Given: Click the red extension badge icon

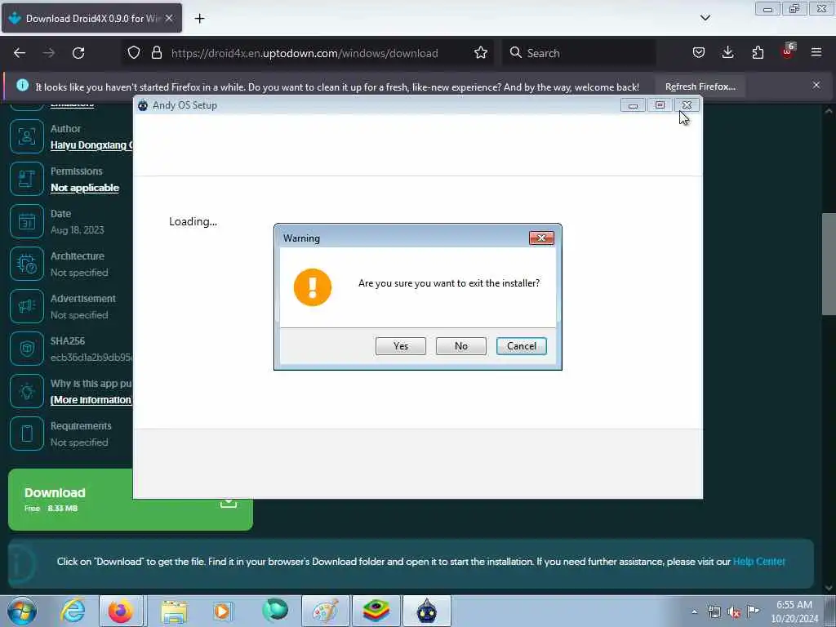Looking at the screenshot, I should (788, 51).
